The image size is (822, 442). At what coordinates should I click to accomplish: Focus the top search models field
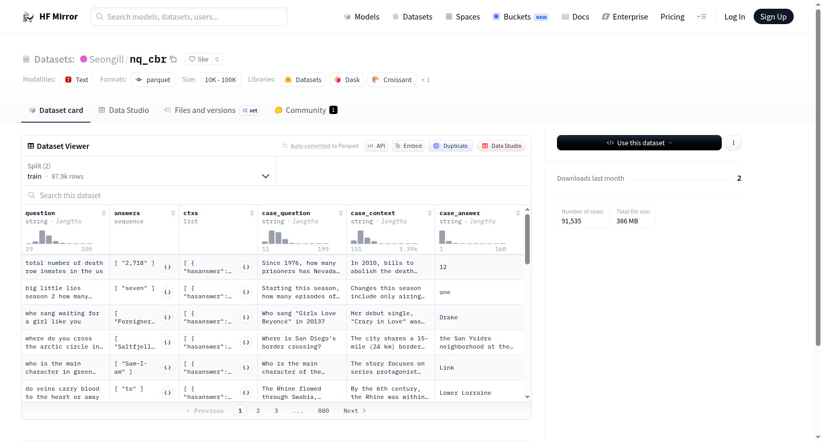click(189, 16)
